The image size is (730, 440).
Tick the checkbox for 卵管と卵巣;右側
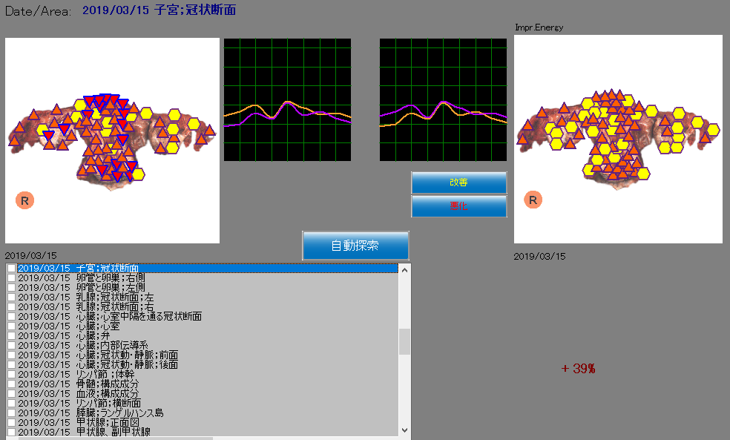[11, 278]
